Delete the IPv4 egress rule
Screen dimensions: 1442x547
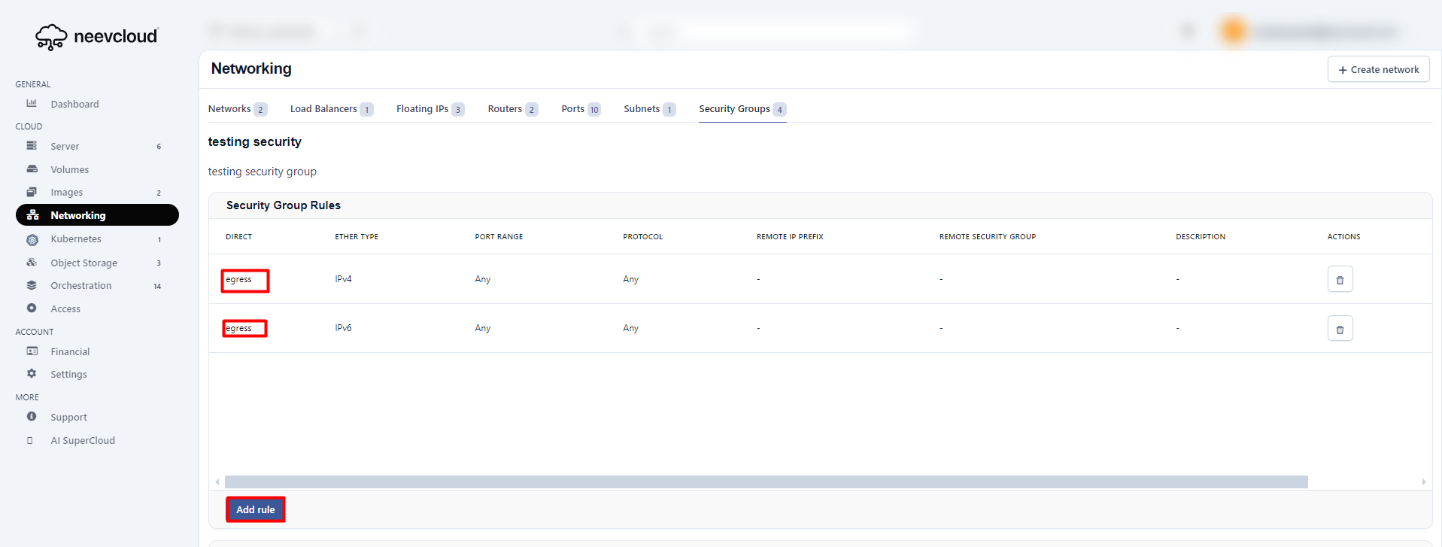1339,279
